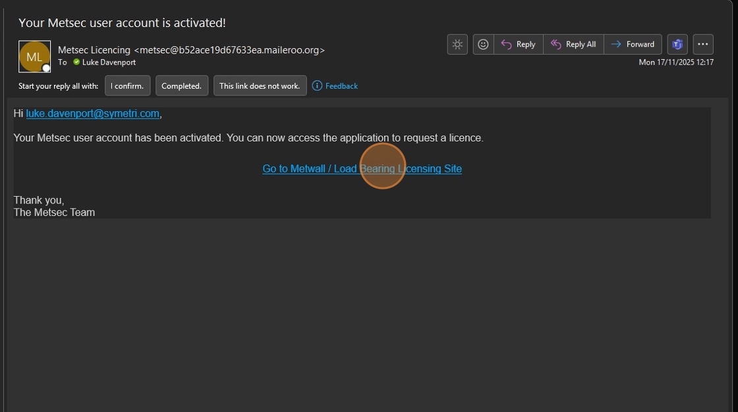Click the info icon beside Feedback

(317, 86)
